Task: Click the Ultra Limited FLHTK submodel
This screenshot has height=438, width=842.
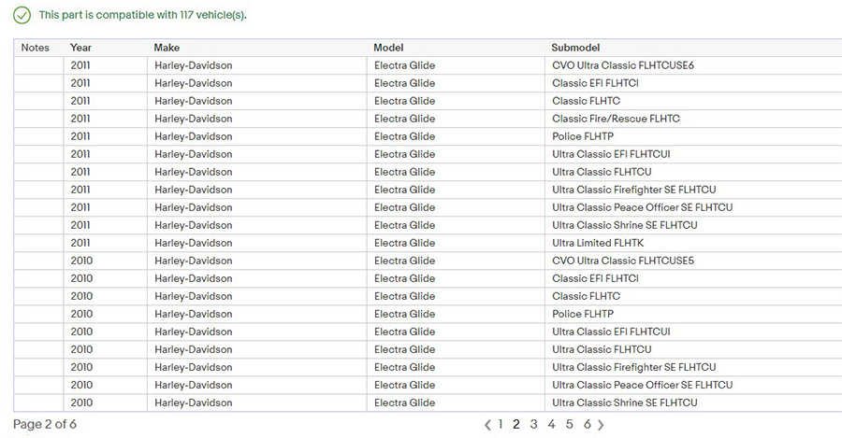Action: pyautogui.click(x=598, y=243)
